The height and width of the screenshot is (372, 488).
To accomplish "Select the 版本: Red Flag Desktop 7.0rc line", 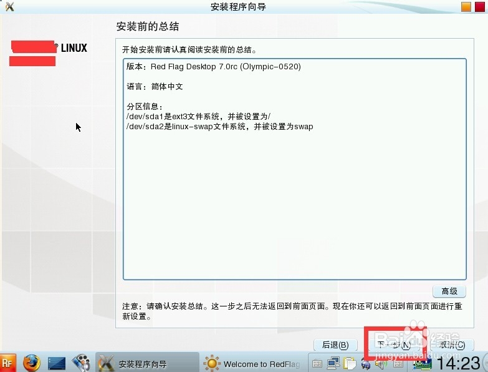I will (214, 67).
